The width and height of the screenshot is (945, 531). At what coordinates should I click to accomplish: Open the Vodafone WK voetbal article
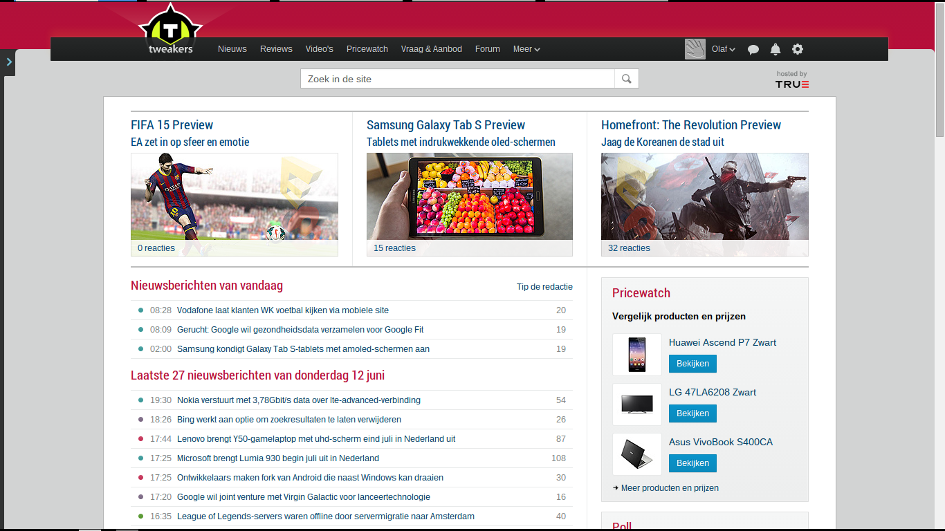283,310
